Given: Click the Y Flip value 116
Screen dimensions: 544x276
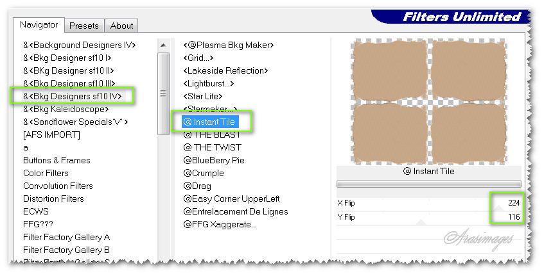Looking at the screenshot, I should pos(513,217).
